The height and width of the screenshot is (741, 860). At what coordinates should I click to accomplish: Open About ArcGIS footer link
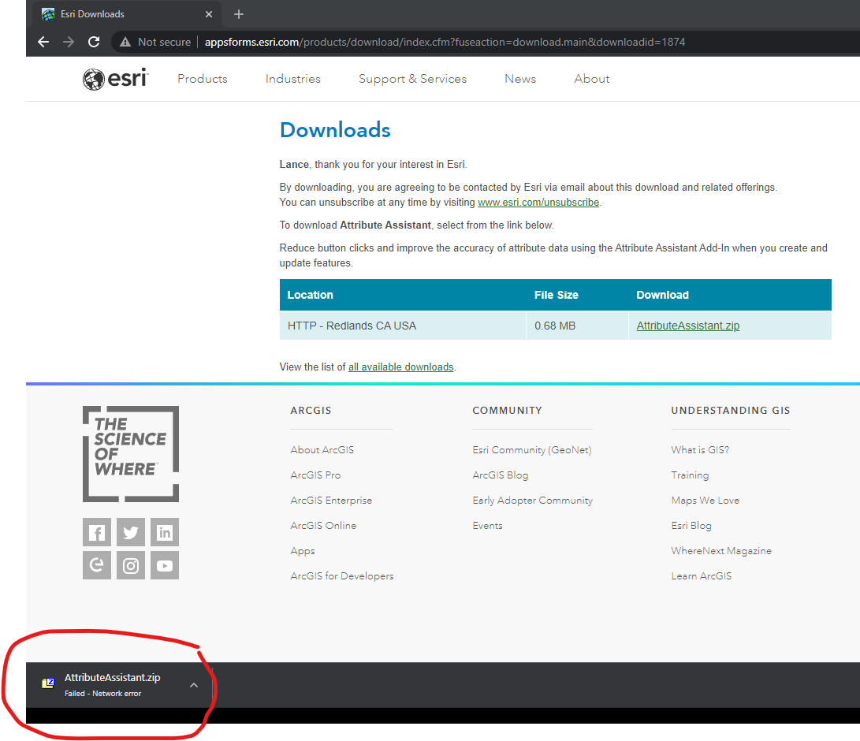pos(322,450)
